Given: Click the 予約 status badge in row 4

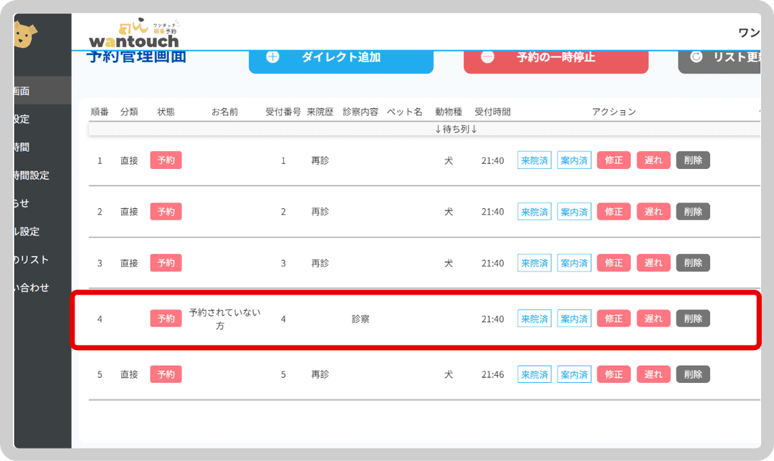Looking at the screenshot, I should [x=166, y=319].
